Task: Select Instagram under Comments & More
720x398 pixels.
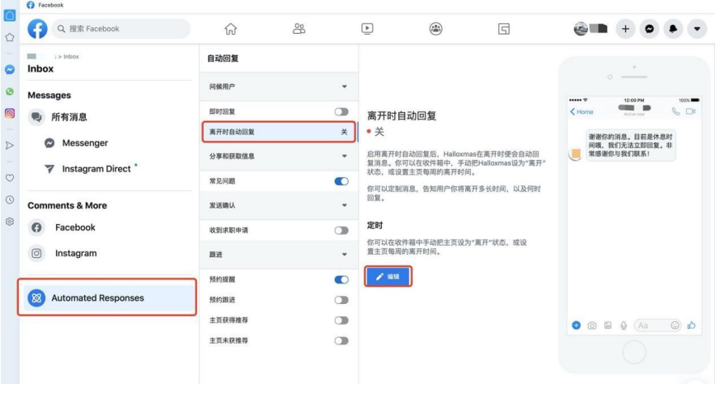Action: tap(109, 253)
